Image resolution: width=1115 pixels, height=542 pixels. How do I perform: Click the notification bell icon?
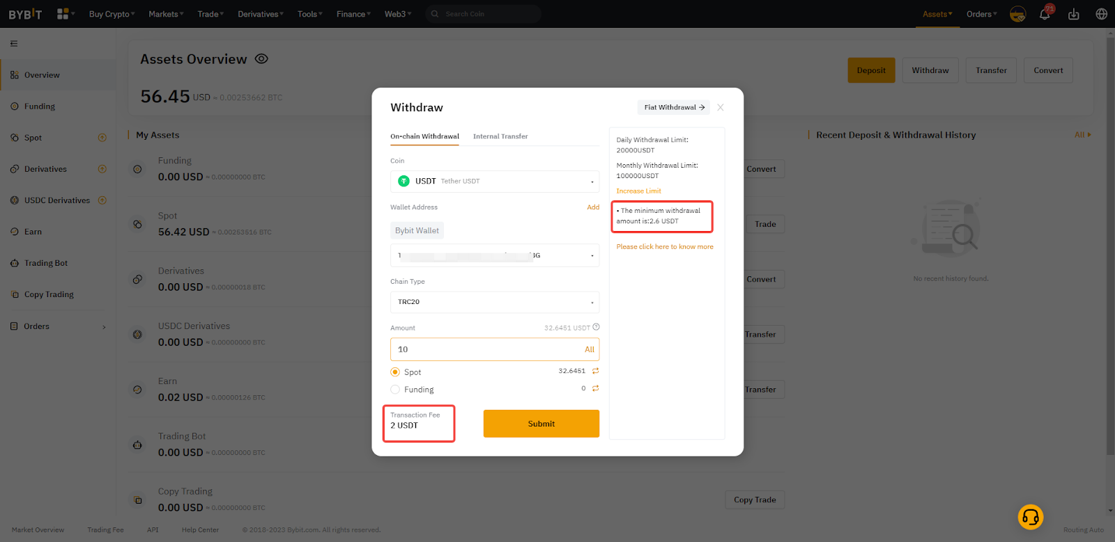click(1045, 14)
